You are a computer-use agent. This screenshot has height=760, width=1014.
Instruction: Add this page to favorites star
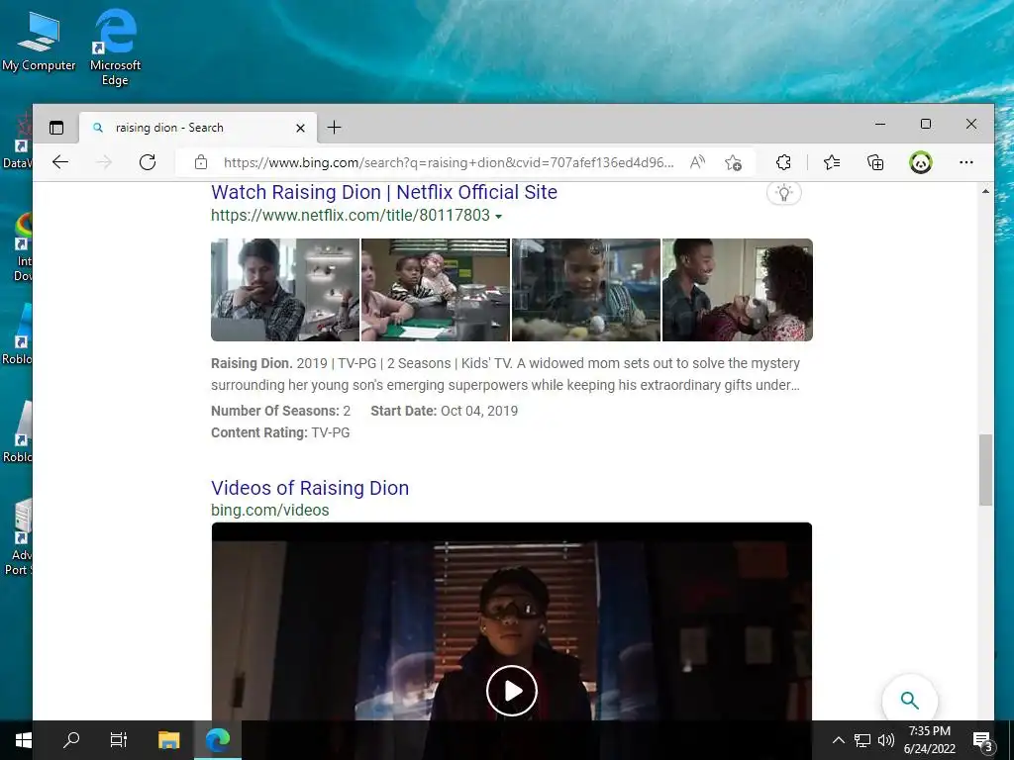733,162
